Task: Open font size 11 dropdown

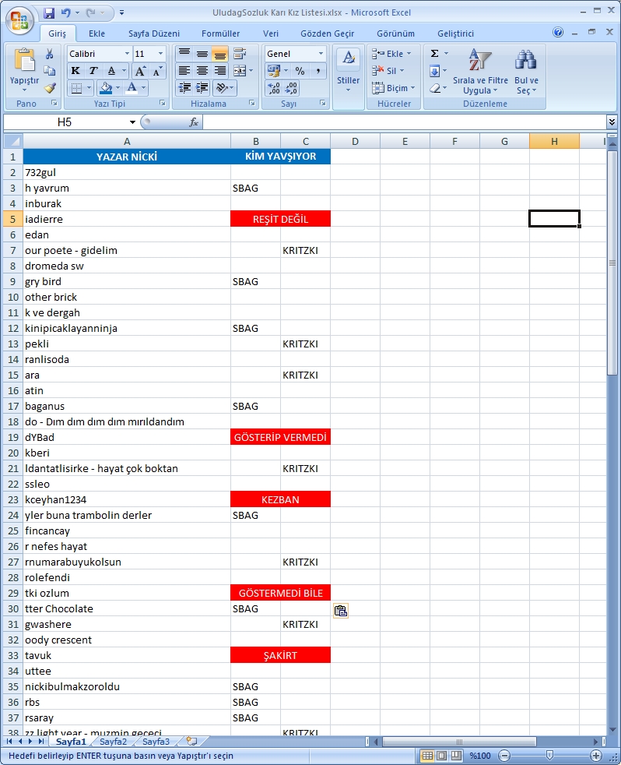Action: coord(160,54)
